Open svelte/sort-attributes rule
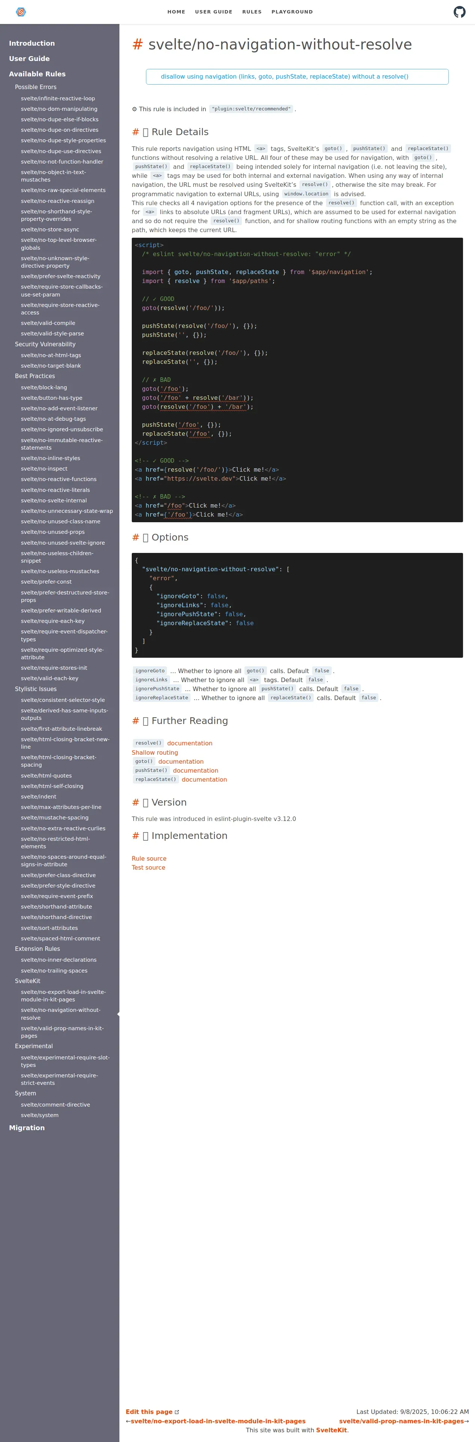The width and height of the screenshot is (475, 1442). 50,928
